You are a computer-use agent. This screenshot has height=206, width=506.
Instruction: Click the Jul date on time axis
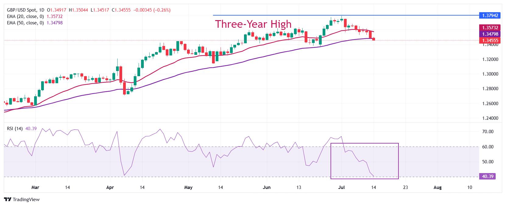coord(341,188)
